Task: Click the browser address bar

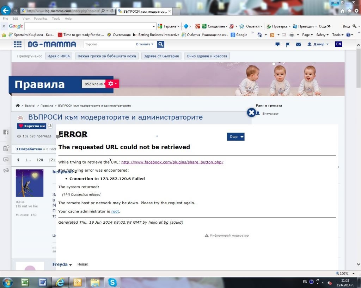Action: 62,11
